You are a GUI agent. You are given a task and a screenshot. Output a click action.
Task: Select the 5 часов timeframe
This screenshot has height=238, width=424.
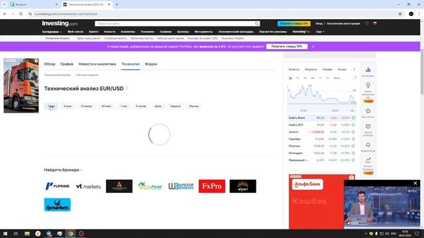140,106
